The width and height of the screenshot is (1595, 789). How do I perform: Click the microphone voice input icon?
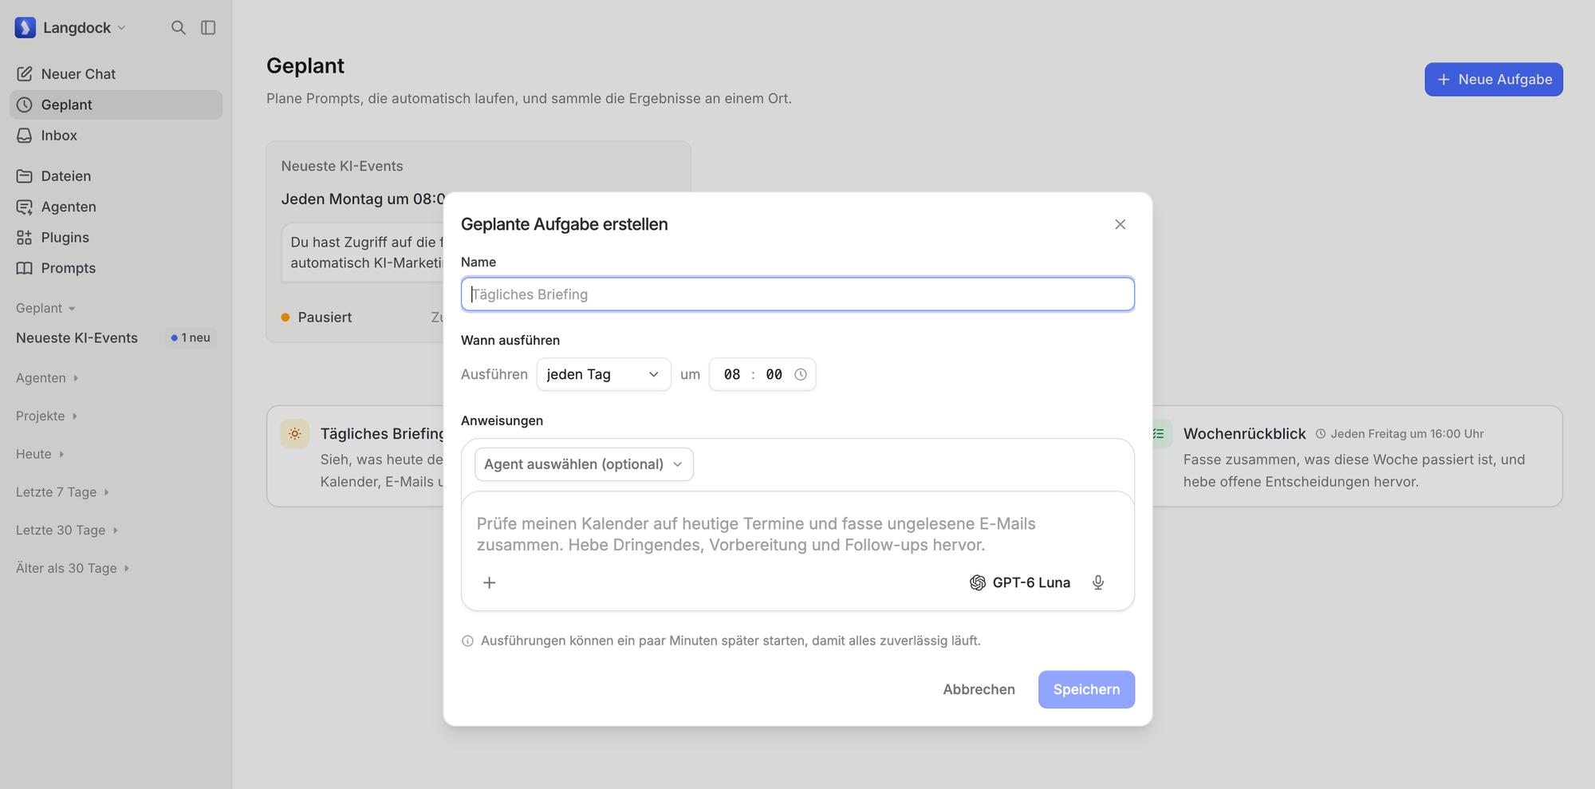[1098, 582]
